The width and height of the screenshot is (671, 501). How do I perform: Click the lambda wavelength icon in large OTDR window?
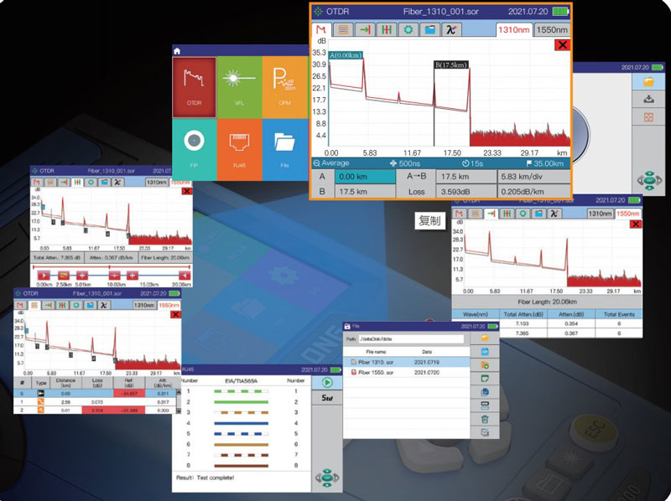click(x=451, y=30)
